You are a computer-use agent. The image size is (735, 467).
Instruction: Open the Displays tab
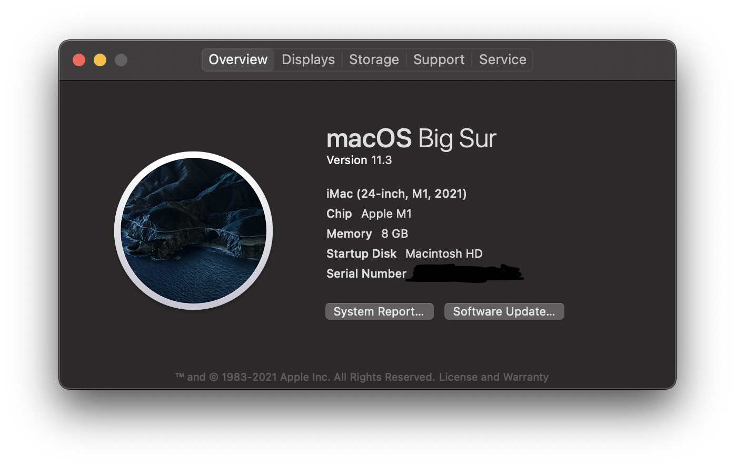(308, 59)
